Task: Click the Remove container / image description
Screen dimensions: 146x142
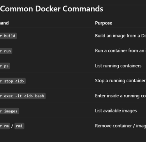Action: tap(120, 126)
